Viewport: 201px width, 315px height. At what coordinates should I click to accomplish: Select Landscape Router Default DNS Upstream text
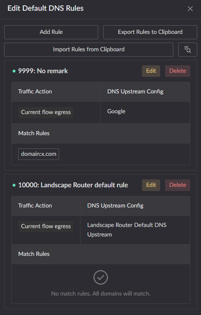tap(127, 229)
